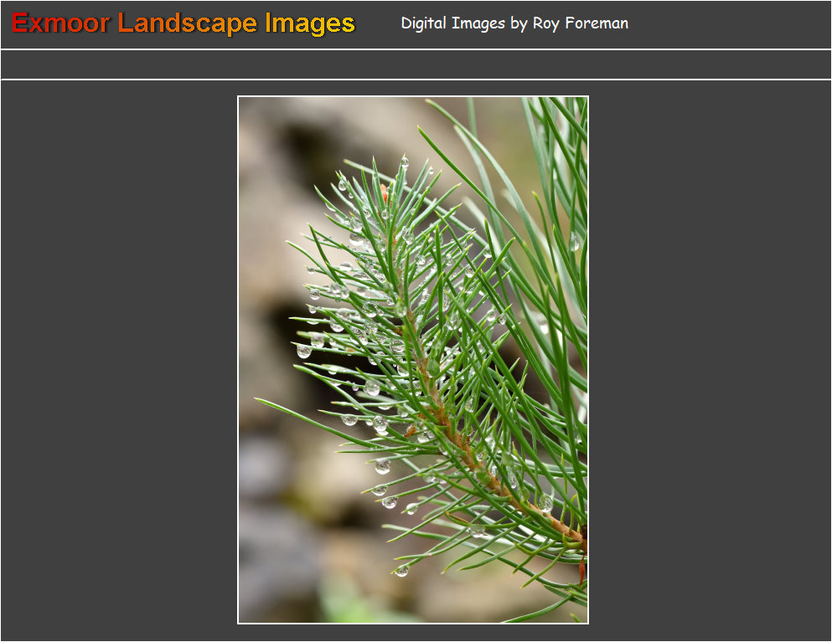The image size is (832, 642).
Task: Click the word Exmoor in the header
Action: coord(60,23)
